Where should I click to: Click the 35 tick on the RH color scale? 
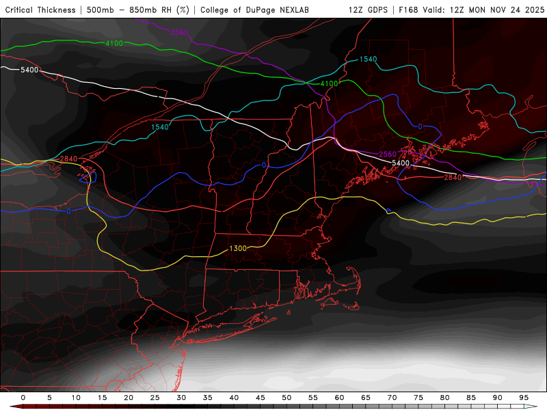207,398
